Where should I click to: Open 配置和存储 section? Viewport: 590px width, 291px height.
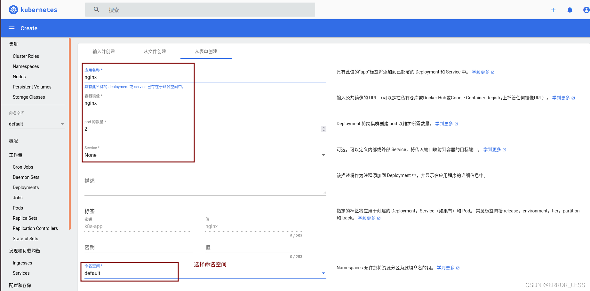click(x=20, y=285)
